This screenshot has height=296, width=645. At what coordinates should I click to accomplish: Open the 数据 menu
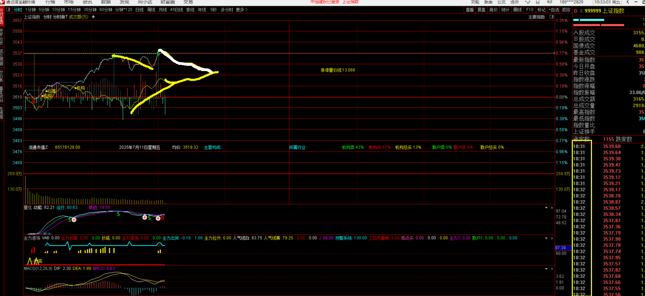point(106,2)
